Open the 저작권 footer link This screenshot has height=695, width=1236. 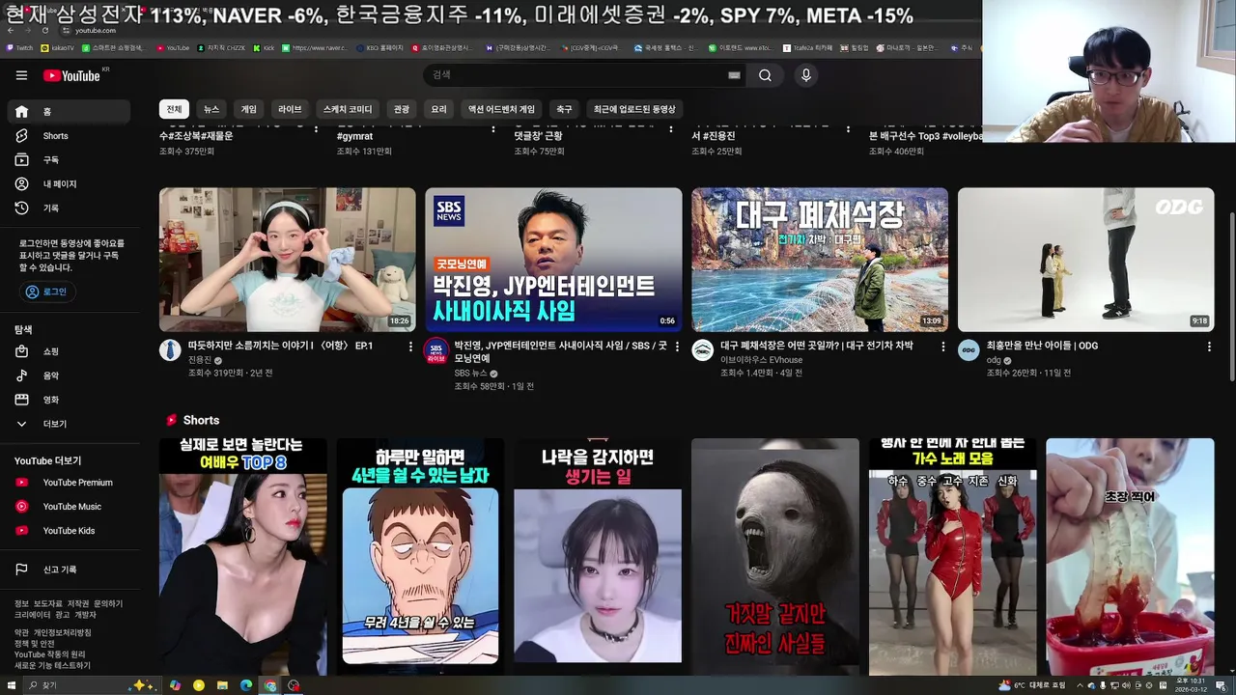(78, 603)
